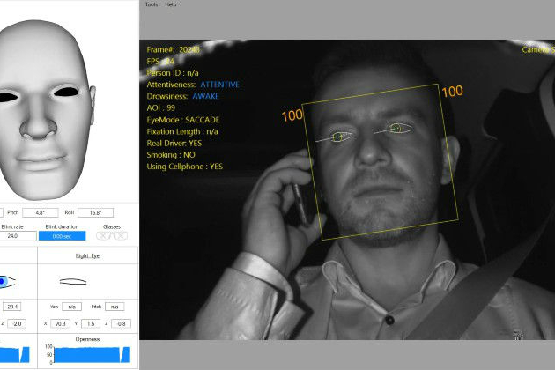This screenshot has height=370, width=555.
Task: Click the AWAKE drowsiness status label
Action: 205,96
